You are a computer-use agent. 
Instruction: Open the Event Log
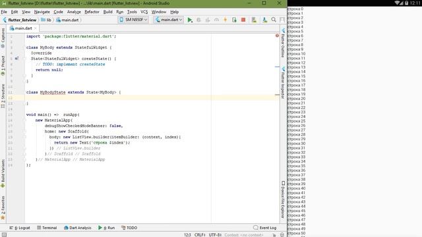[265, 228]
